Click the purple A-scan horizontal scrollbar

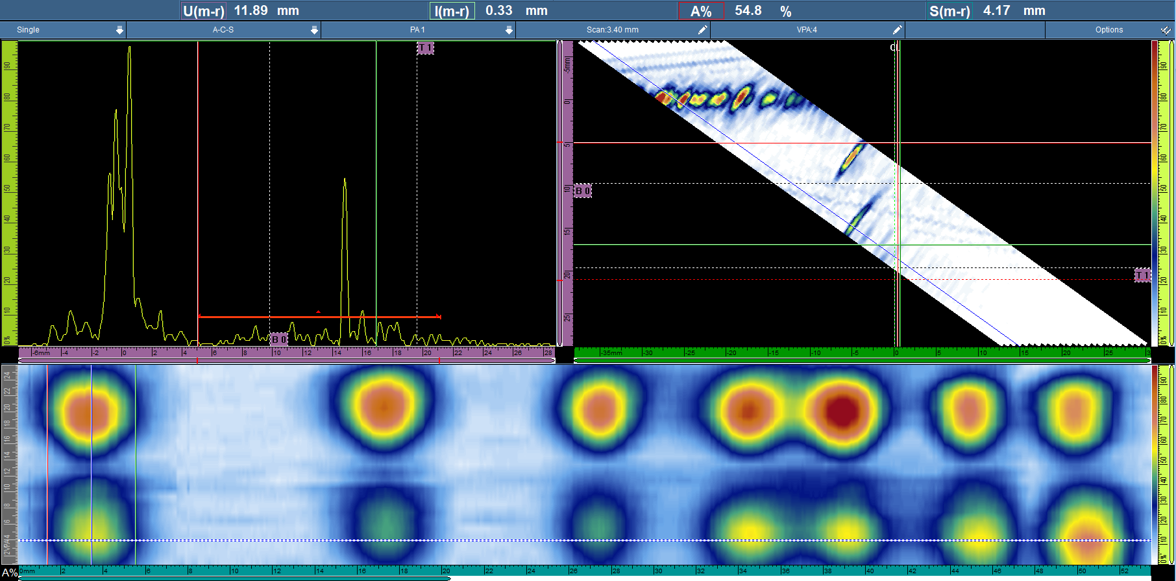286,360
